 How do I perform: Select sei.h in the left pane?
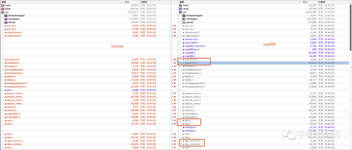click(9, 90)
